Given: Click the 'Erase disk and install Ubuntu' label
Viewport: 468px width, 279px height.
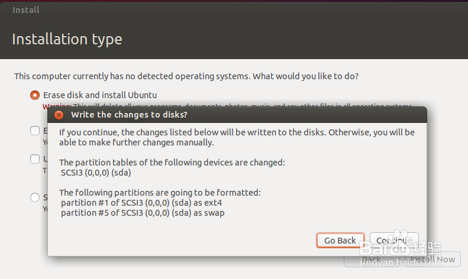Looking at the screenshot, I should (x=100, y=95).
